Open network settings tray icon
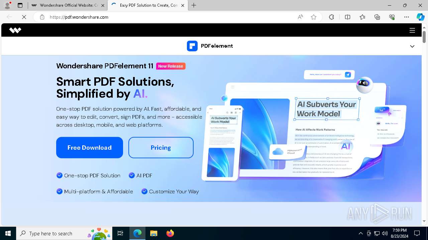 click(x=377, y=233)
